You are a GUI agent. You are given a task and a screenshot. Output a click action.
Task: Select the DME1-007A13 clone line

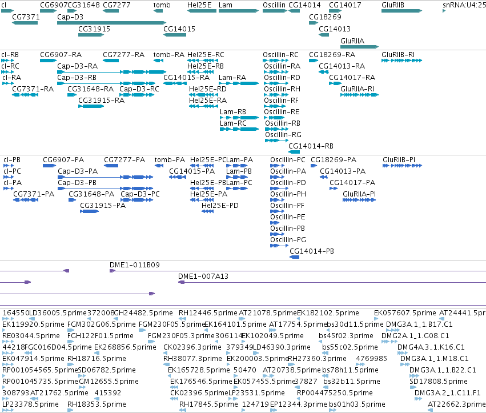(332, 282)
